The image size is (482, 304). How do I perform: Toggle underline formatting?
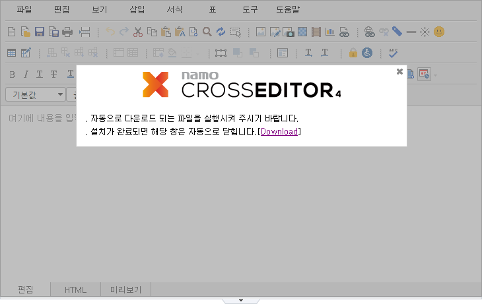40,75
